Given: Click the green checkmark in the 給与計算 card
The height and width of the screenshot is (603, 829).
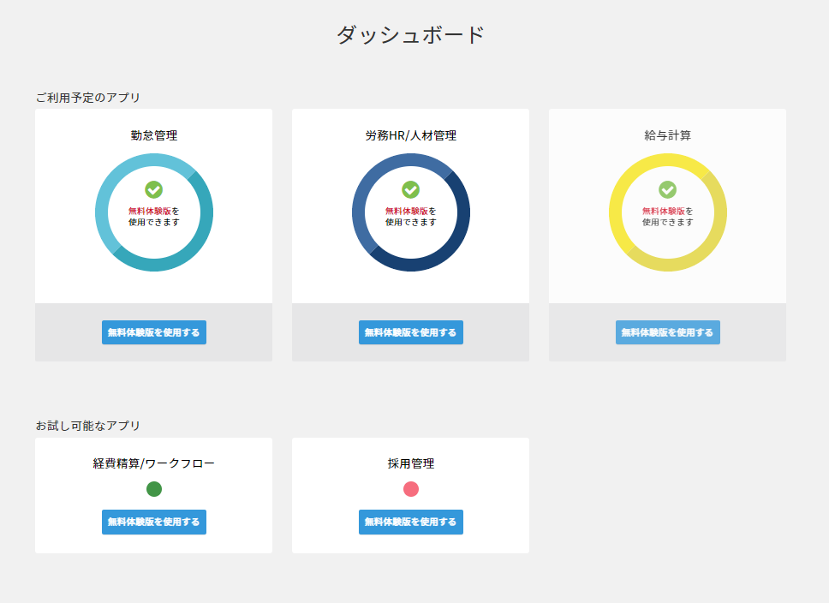Looking at the screenshot, I should tap(668, 189).
